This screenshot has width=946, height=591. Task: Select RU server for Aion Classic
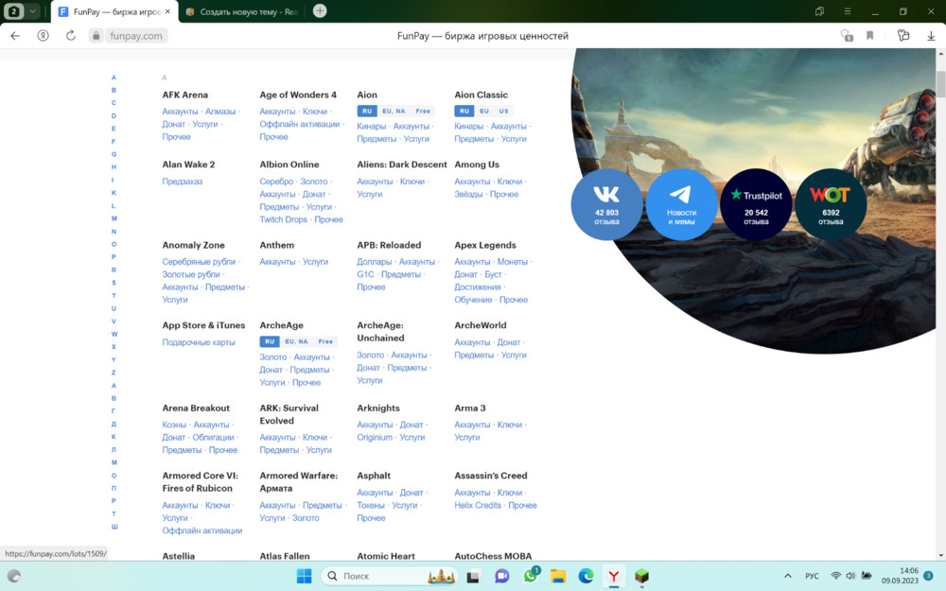tap(464, 111)
